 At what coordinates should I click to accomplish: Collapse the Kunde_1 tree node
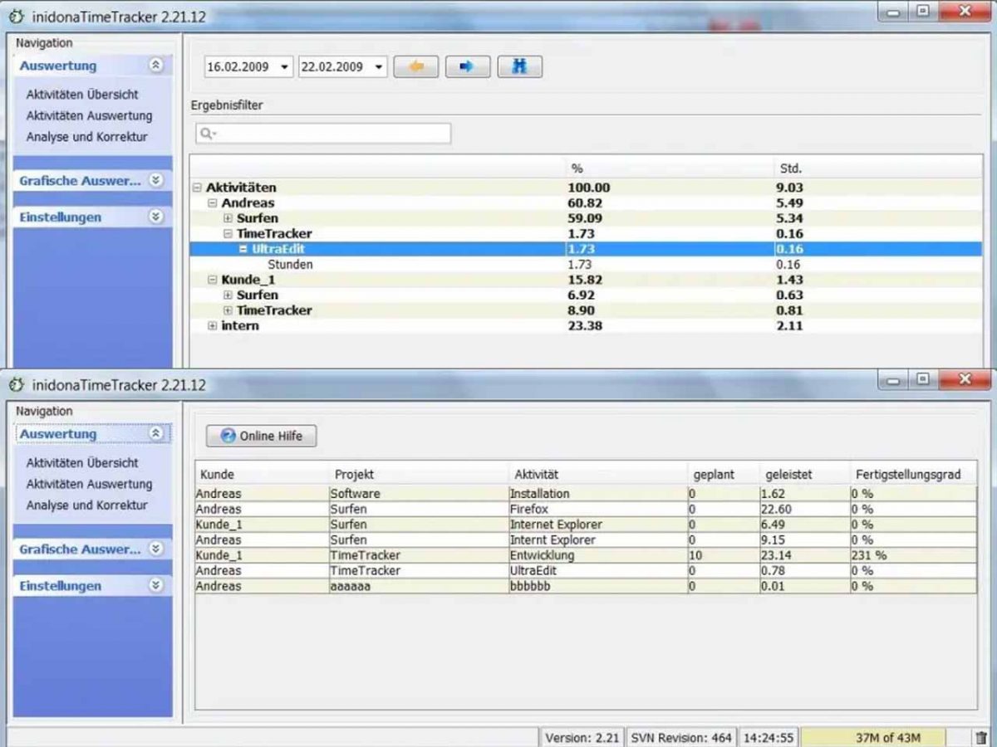pos(213,281)
